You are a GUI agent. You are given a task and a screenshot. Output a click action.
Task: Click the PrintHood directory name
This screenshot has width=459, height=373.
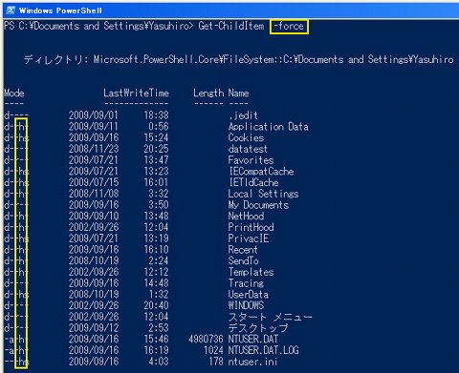[251, 227]
